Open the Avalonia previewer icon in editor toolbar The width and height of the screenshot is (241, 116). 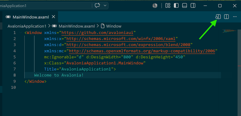tap(218, 17)
